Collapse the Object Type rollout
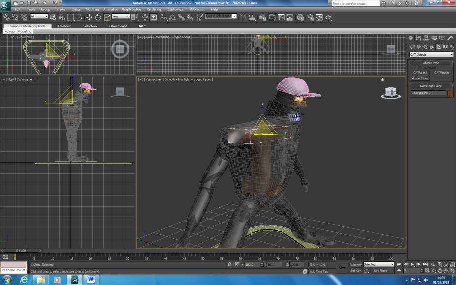 coord(412,63)
